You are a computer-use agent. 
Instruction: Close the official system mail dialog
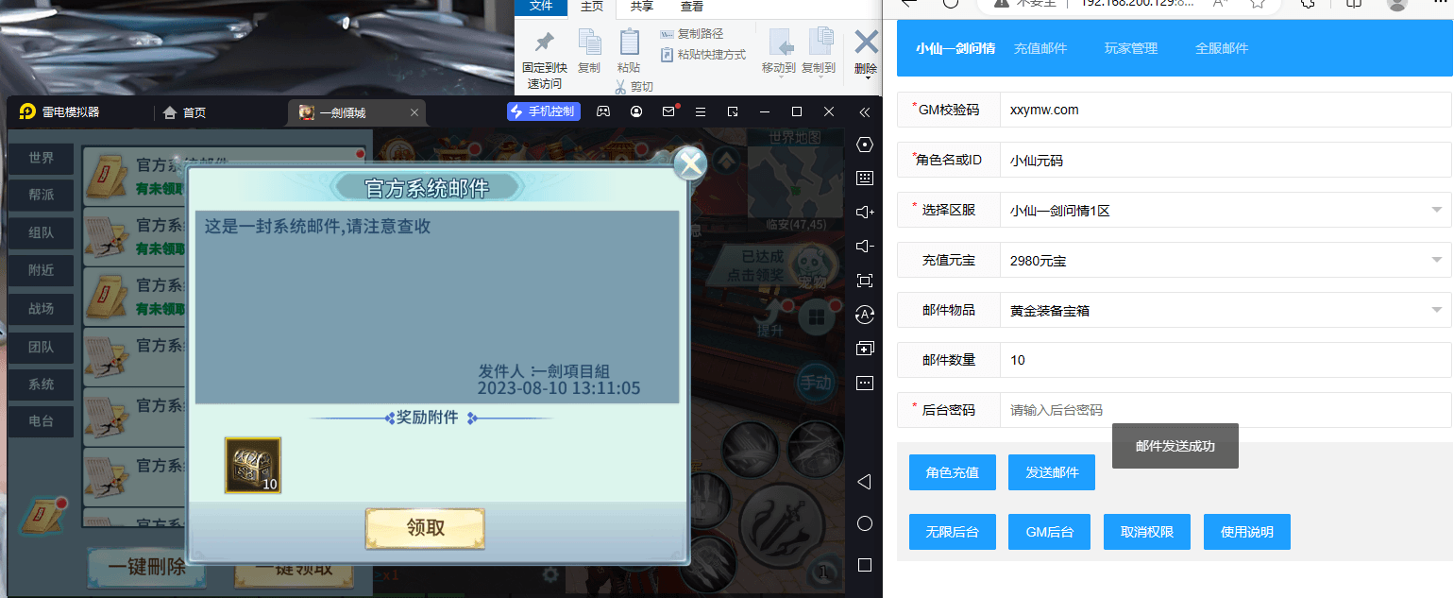(x=691, y=162)
